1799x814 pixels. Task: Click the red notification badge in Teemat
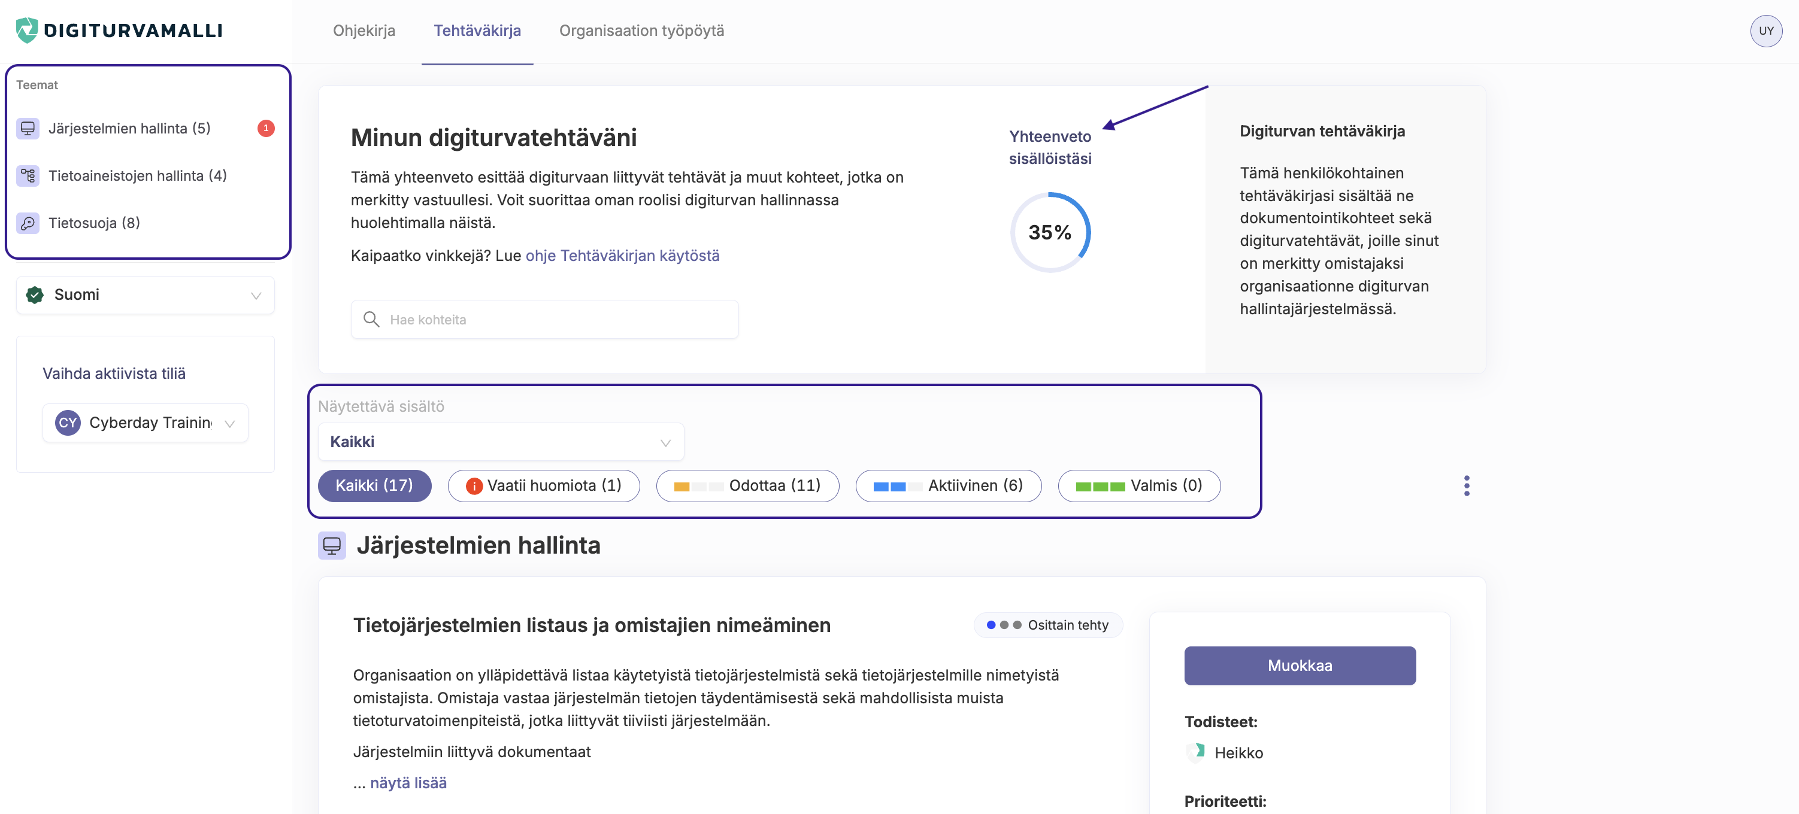click(x=265, y=129)
